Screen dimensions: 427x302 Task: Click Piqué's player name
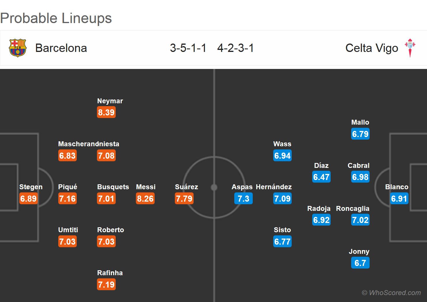pos(68,187)
